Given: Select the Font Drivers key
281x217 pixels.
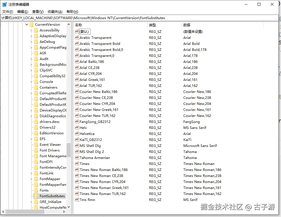Looking at the screenshot, I should (x=50, y=150).
